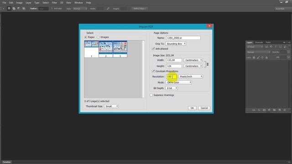The width and height of the screenshot is (292, 164).
Task: Click type layer filter icon
Action: pos(276,47)
